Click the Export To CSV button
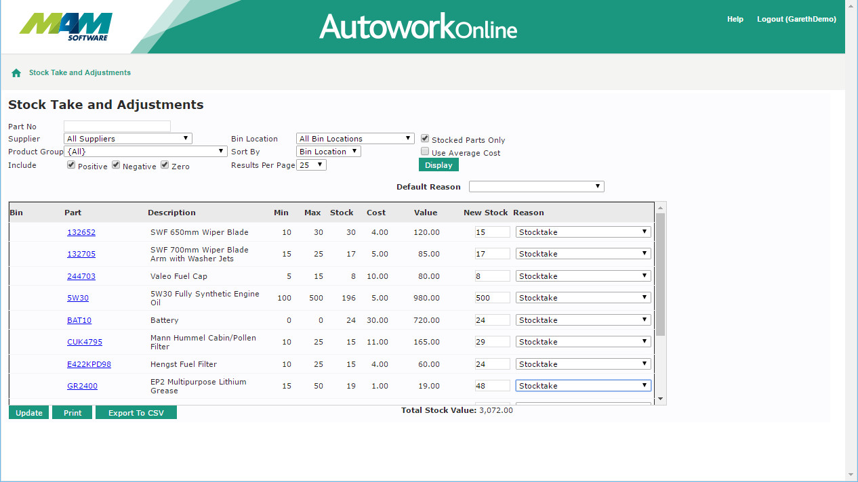This screenshot has height=482, width=858. 136,413
